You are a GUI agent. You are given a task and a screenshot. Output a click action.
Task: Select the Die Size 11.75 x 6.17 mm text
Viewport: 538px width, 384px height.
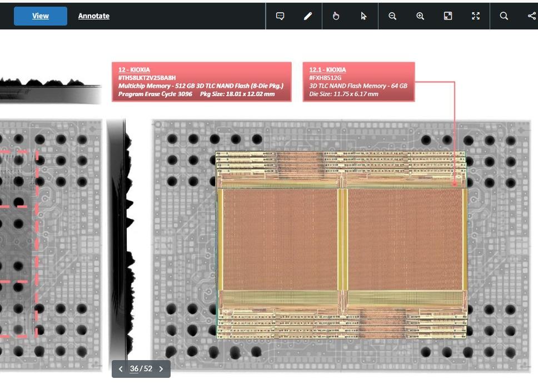344,94
